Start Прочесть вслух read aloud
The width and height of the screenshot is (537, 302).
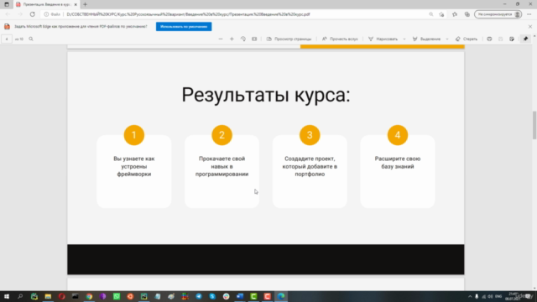pyautogui.click(x=340, y=39)
